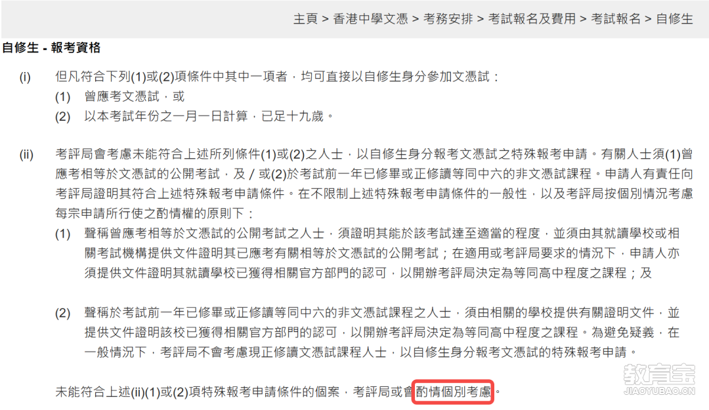Image resolution: width=709 pixels, height=410 pixels.
Task: Click the (ii) list marker
Action: click(26, 155)
